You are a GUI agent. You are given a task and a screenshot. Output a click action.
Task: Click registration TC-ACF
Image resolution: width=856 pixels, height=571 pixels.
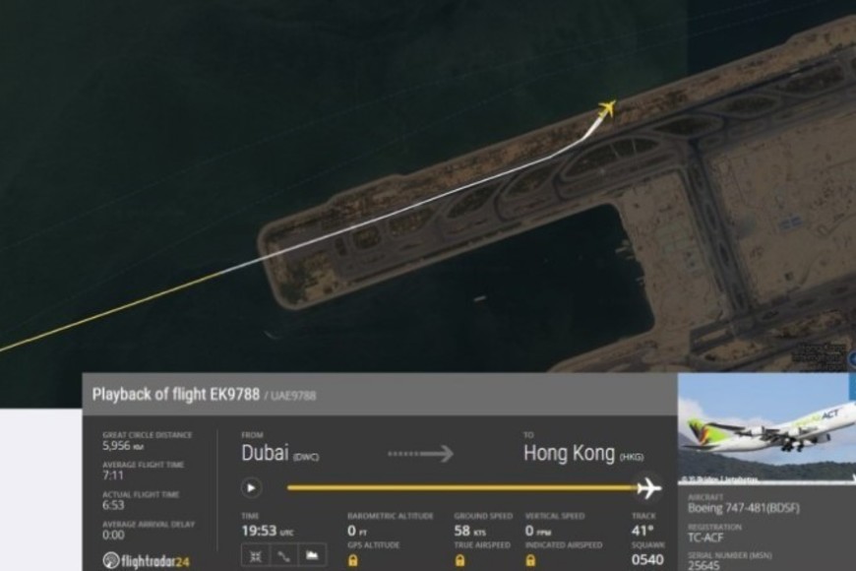(x=705, y=538)
